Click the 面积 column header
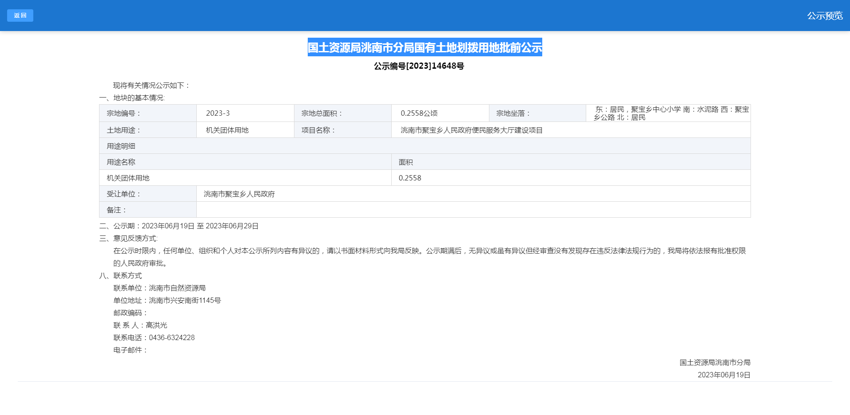This screenshot has width=850, height=415. pyautogui.click(x=571, y=162)
